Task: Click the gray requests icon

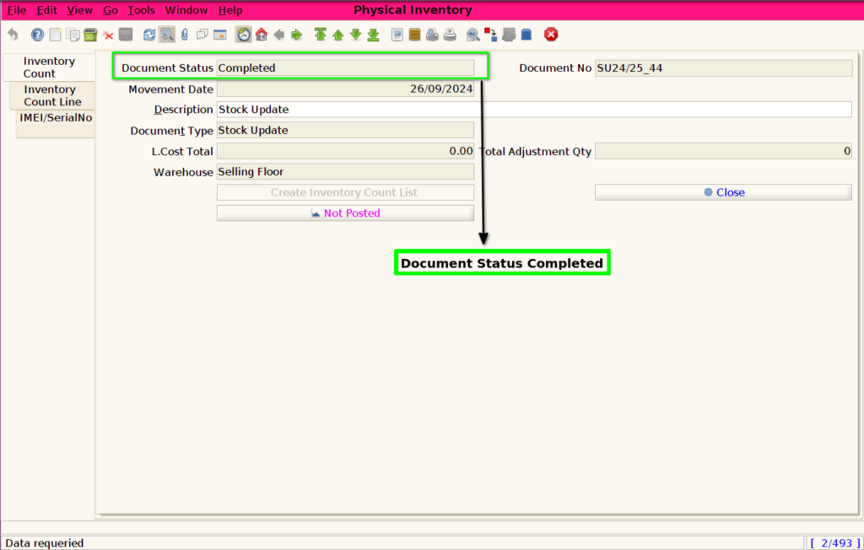Action: point(509,35)
